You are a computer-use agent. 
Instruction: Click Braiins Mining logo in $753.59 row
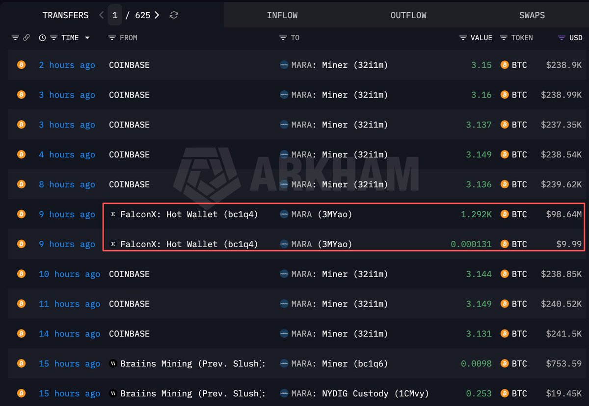[x=112, y=364]
